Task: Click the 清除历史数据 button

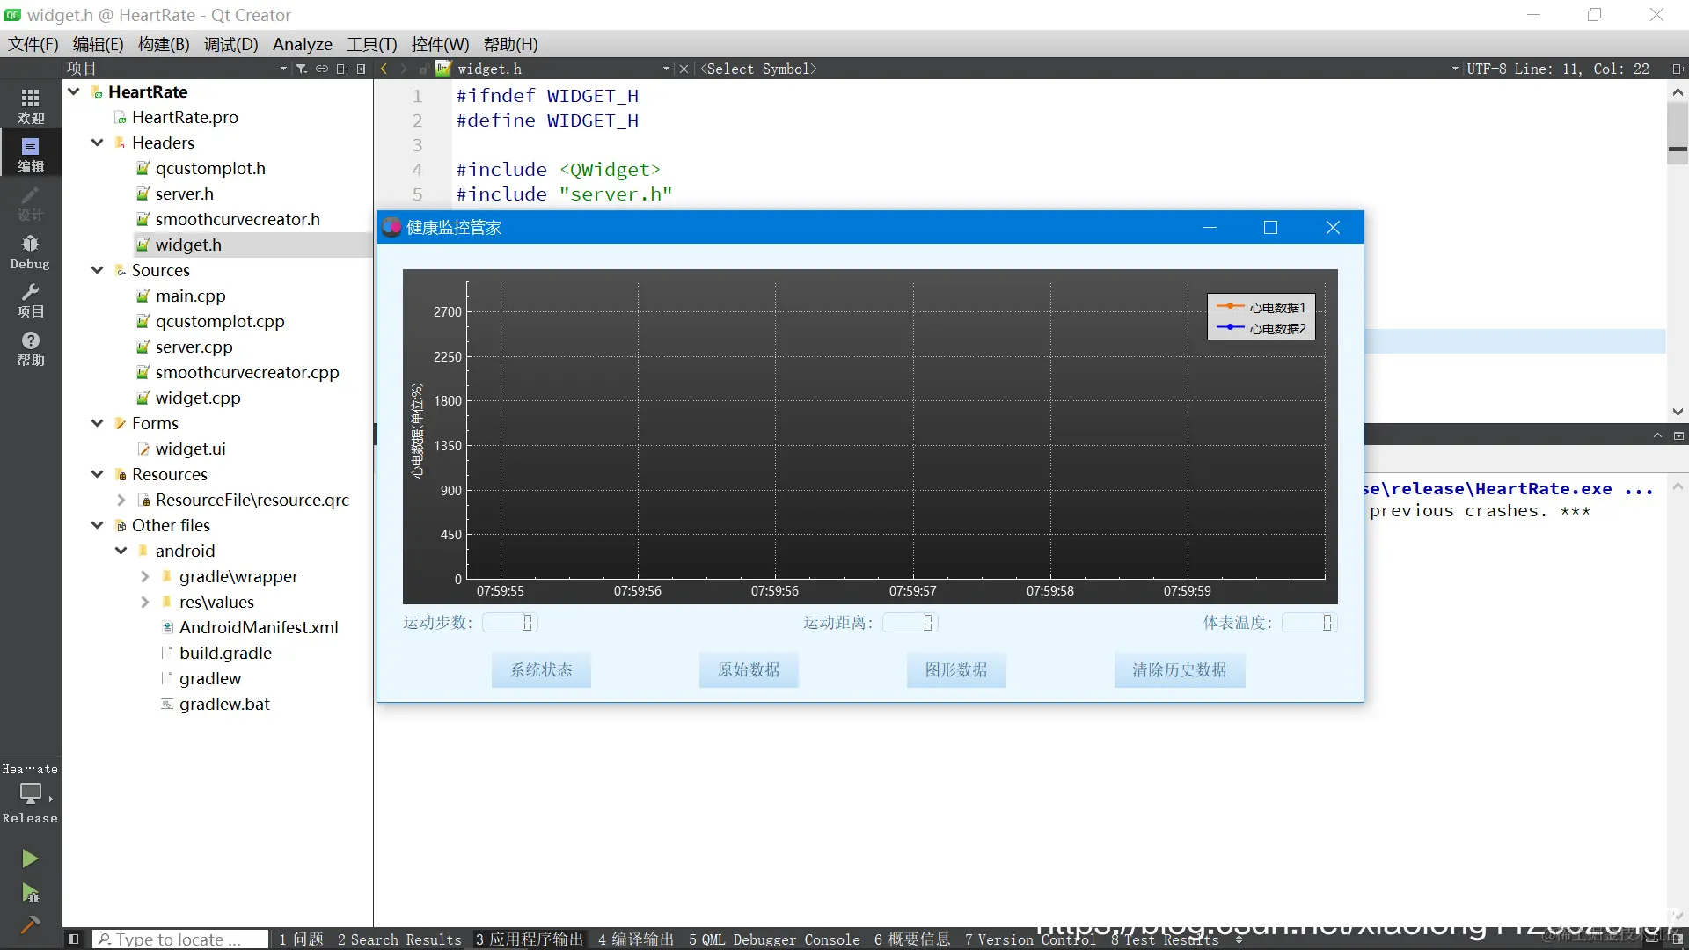Action: pos(1179,669)
